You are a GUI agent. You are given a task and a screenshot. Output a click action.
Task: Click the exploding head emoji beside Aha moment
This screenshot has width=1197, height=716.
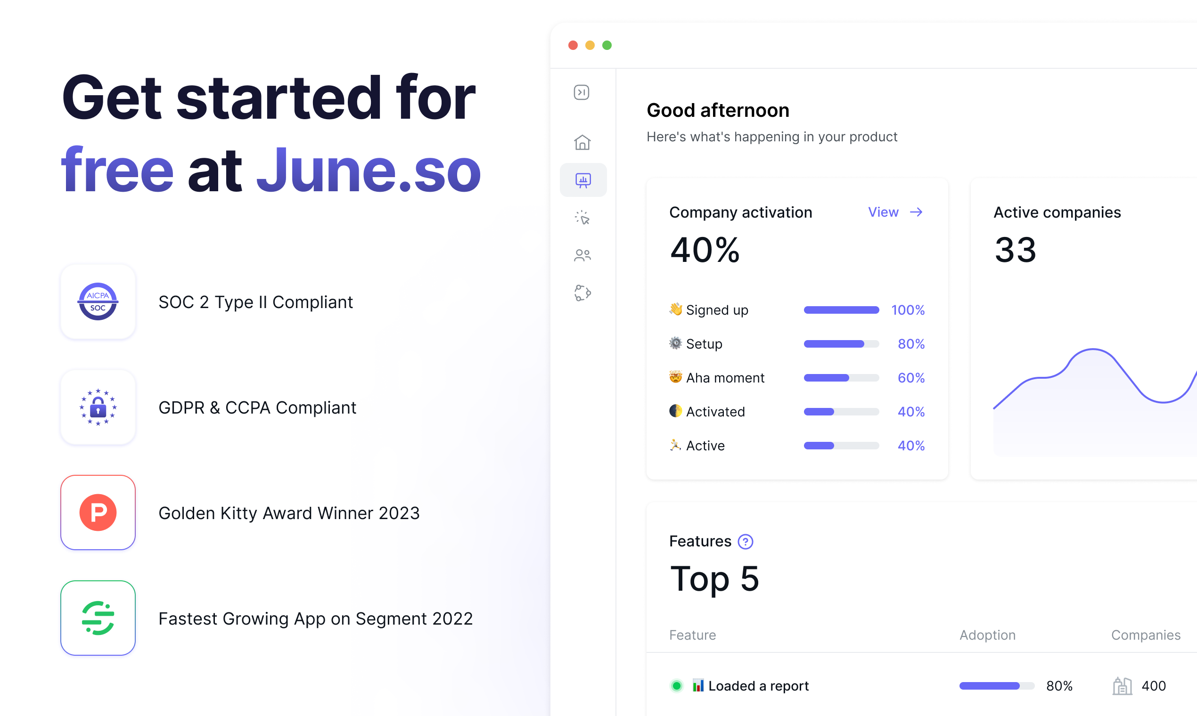(x=676, y=377)
